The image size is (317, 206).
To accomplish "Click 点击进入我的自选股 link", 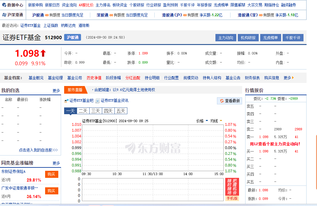I will 38,150.
